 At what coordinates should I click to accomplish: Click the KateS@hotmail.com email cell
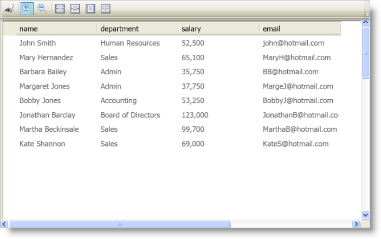(295, 144)
